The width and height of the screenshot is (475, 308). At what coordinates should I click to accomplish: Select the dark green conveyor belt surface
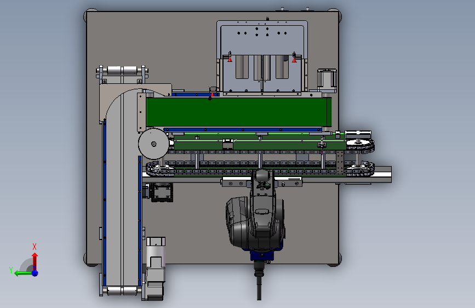(x=238, y=112)
